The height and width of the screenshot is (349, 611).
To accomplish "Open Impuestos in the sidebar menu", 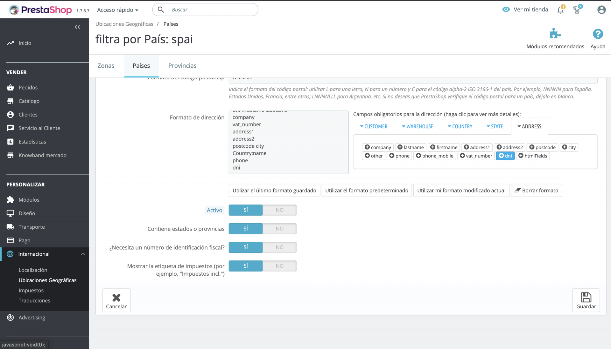I will 31,290.
